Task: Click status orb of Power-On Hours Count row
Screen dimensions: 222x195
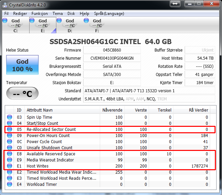Action: pyautogui.click(x=10, y=135)
